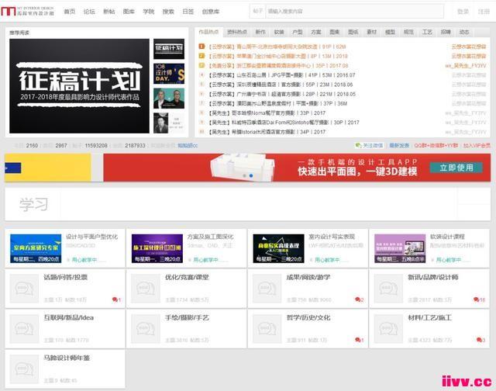Open the large 征稿计划 featured image
This screenshot has height=391, width=496.
tap(79, 86)
